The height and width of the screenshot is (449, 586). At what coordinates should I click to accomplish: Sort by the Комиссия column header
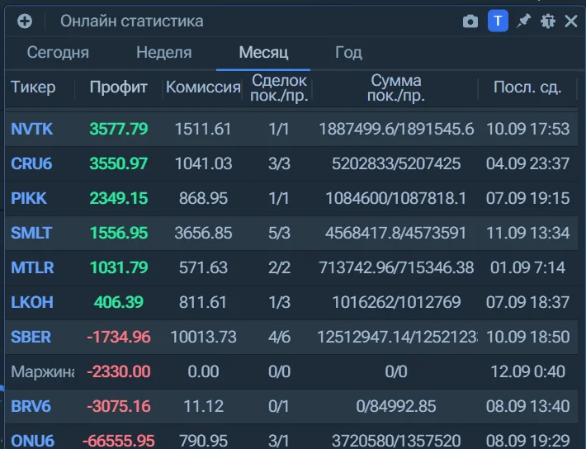[203, 87]
